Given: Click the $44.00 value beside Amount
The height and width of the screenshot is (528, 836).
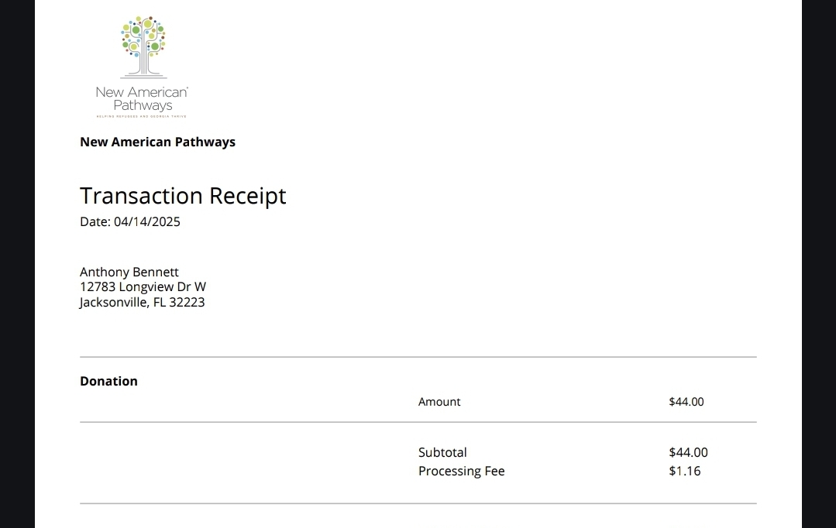Looking at the screenshot, I should tap(686, 402).
